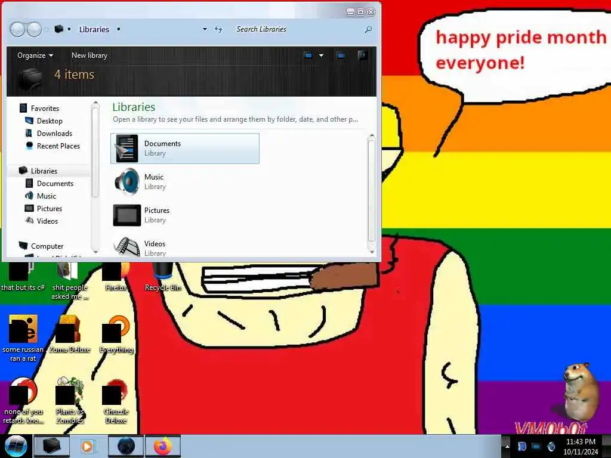The width and height of the screenshot is (611, 458).
Task: Select Plants vs. Zombies desktop icon
Action: coord(69,400)
